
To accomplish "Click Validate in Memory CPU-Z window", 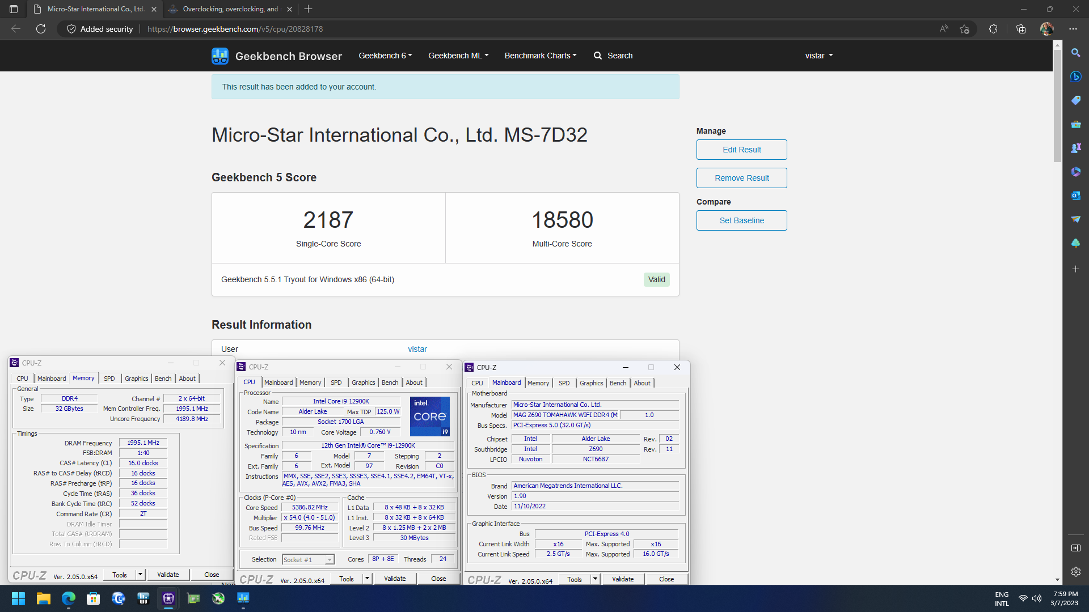I will tap(168, 575).
